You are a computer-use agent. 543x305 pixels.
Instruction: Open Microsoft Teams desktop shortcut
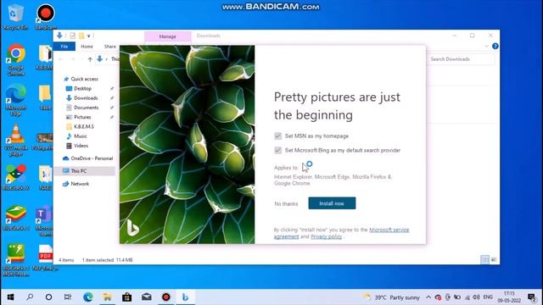tap(44, 220)
